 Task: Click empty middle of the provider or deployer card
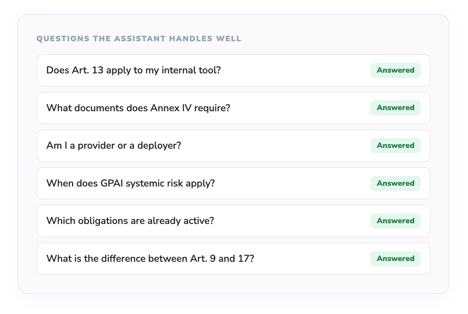click(x=277, y=146)
